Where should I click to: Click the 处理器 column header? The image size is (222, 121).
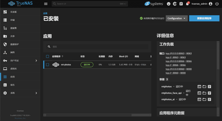point(102,56)
